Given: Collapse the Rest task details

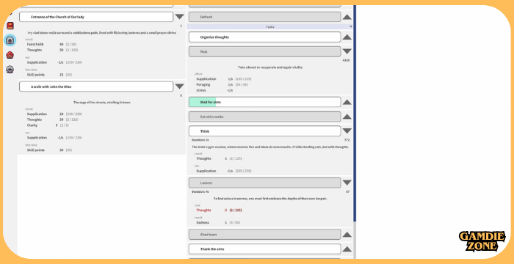Looking at the screenshot, I should tap(347, 51).
